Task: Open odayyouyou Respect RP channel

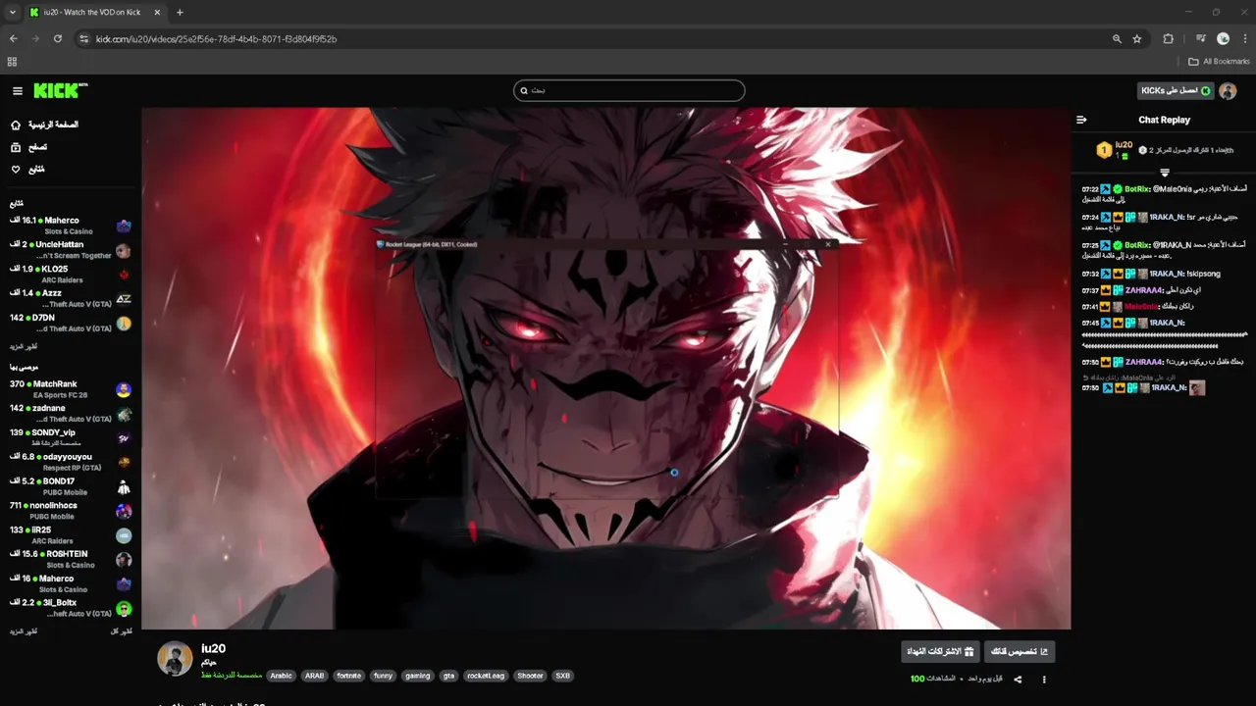Action: (x=71, y=462)
